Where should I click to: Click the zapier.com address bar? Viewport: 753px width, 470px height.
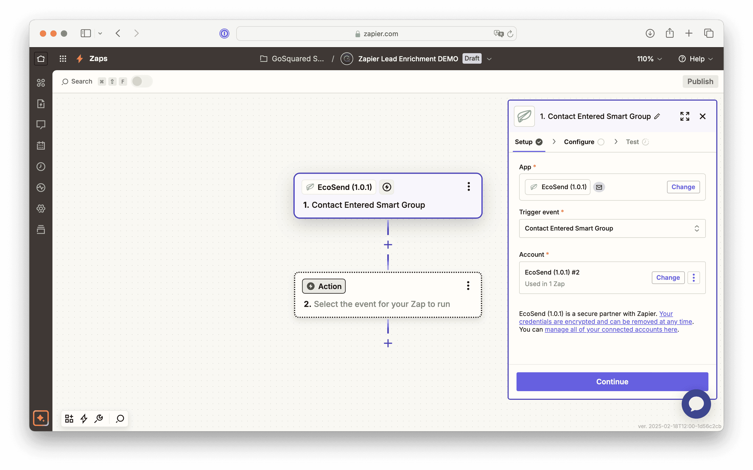pyautogui.click(x=376, y=34)
